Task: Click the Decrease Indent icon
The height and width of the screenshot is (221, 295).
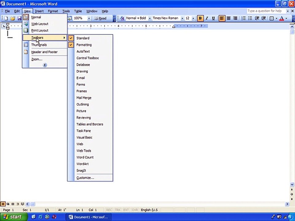Action: pyautogui.click(x=257, y=18)
